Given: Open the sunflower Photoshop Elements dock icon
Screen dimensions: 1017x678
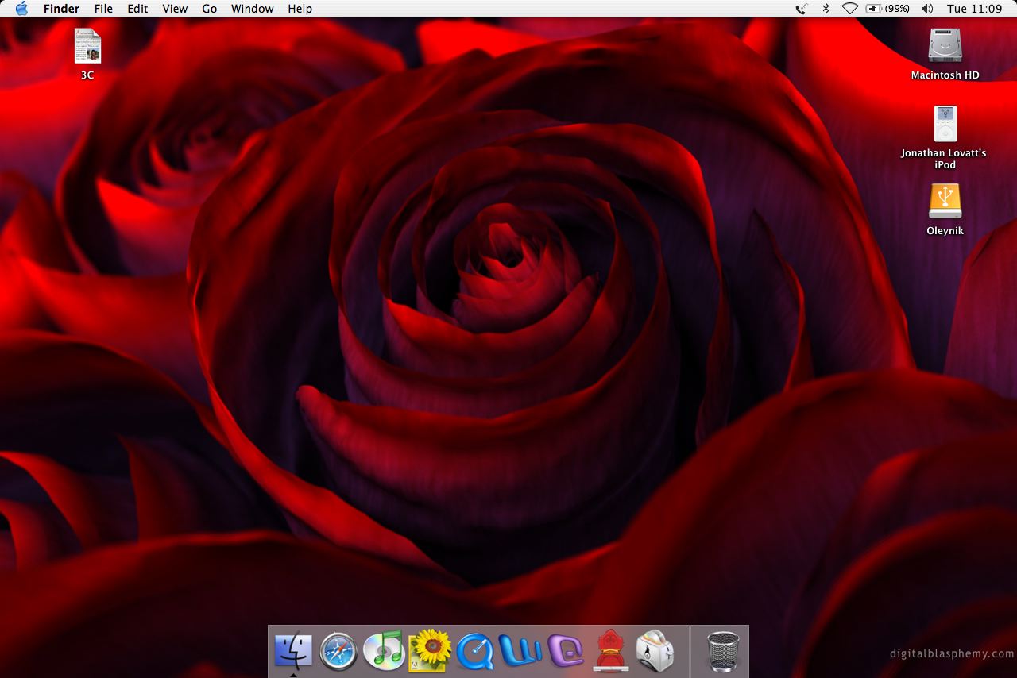Looking at the screenshot, I should point(430,650).
